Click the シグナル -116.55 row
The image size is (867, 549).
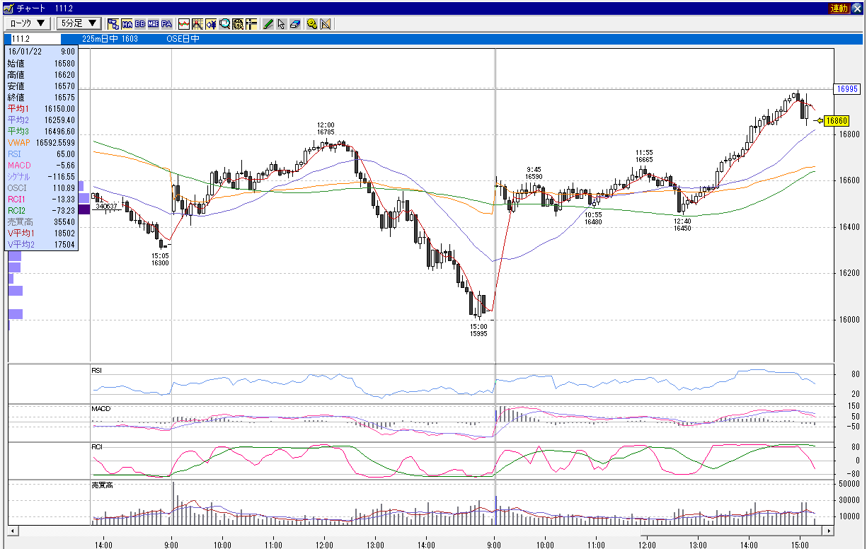coord(41,177)
